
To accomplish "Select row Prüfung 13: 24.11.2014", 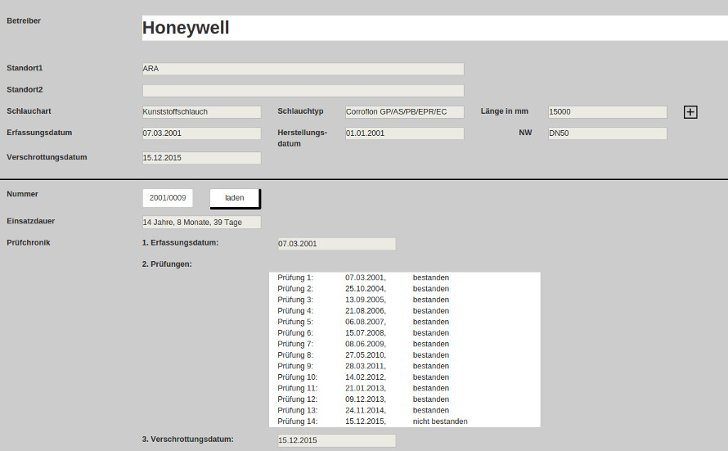I will (x=404, y=411).
